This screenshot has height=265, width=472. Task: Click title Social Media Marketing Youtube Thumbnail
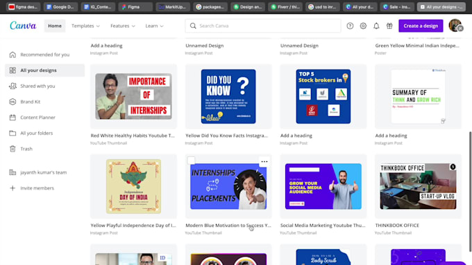(323, 226)
